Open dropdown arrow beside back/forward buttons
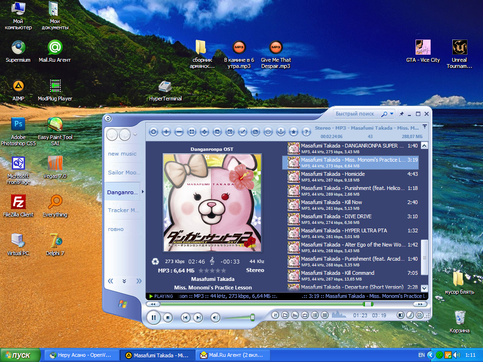483x362 pixels. [x=135, y=134]
